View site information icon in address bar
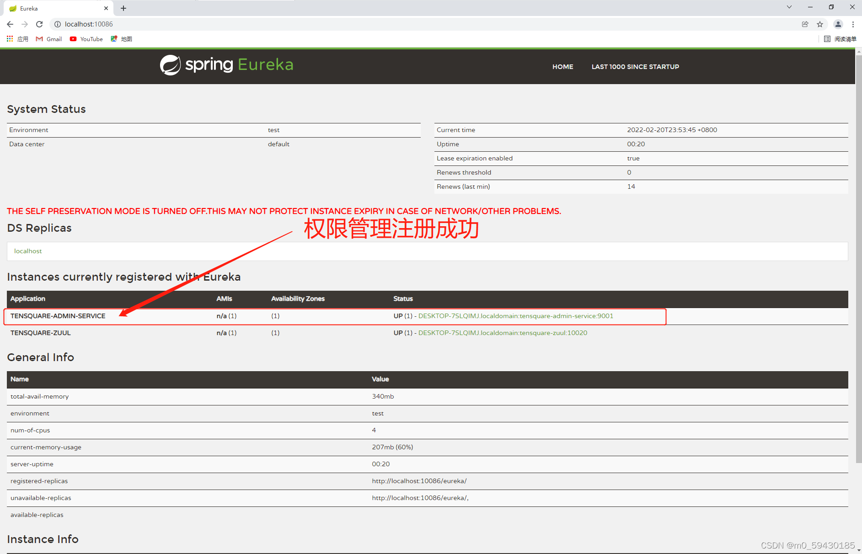This screenshot has height=554, width=862. point(58,24)
